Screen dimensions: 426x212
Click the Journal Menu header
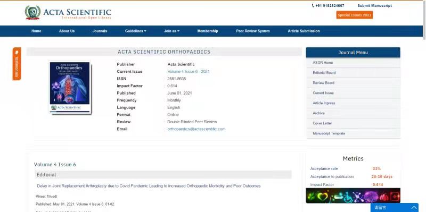click(353, 52)
